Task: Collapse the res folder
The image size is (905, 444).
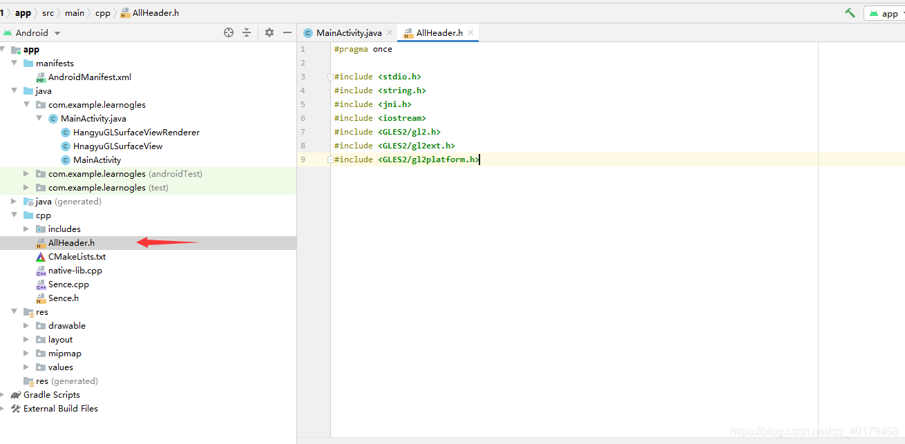Action: tap(15, 311)
